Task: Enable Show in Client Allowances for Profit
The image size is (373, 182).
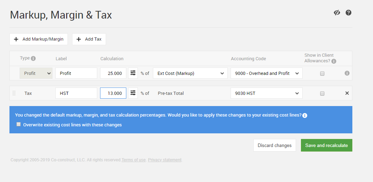Action: [x=322, y=73]
